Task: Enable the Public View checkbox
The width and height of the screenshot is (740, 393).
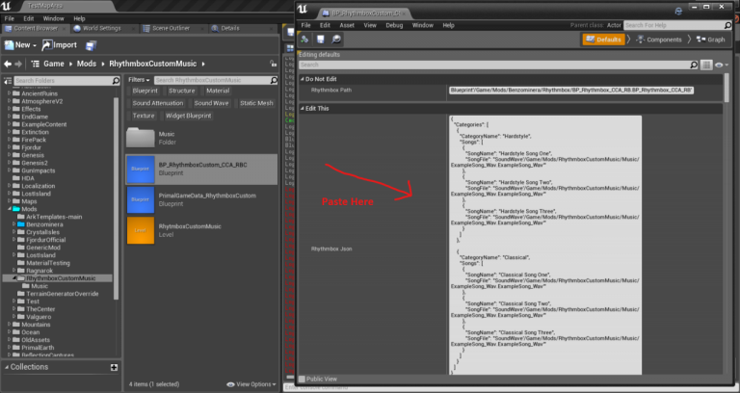Action: (304, 379)
